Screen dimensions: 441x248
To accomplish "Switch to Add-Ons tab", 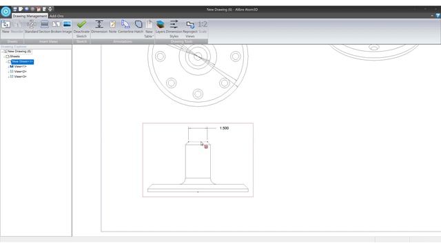I will point(57,16).
